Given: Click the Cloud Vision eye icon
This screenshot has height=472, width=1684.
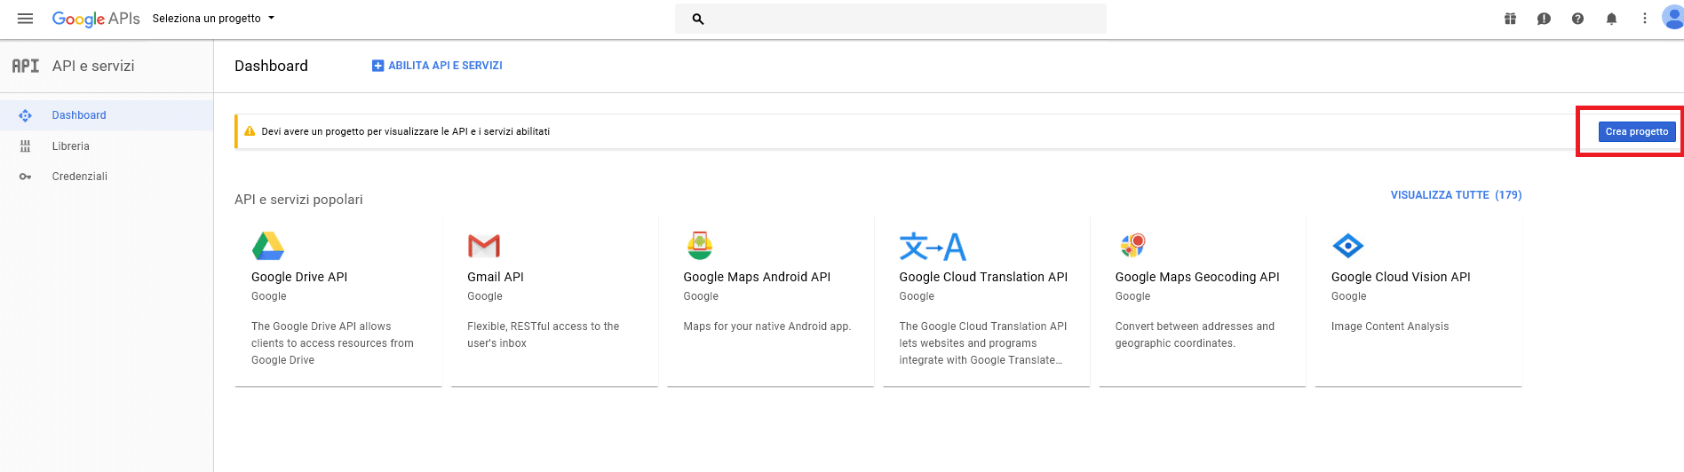Looking at the screenshot, I should [1347, 246].
